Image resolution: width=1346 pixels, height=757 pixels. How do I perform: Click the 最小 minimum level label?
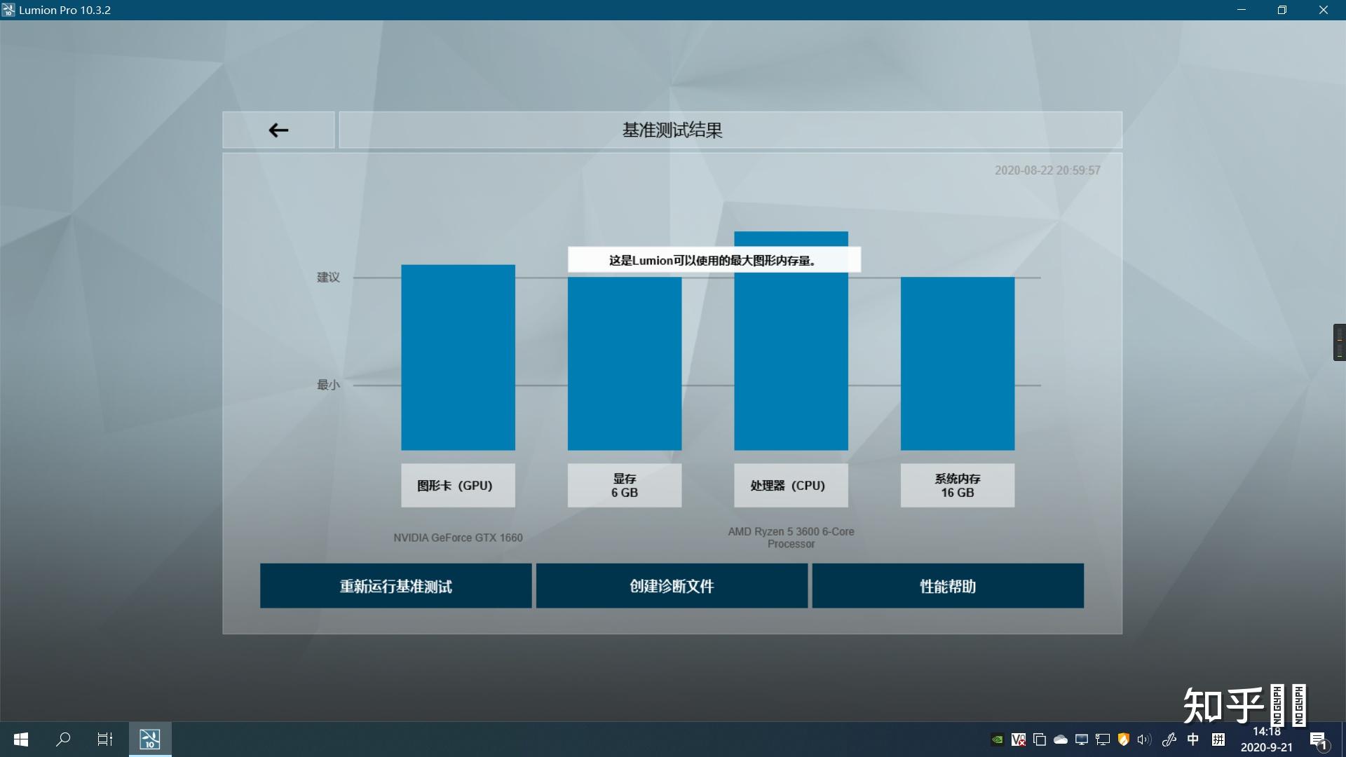tap(328, 385)
